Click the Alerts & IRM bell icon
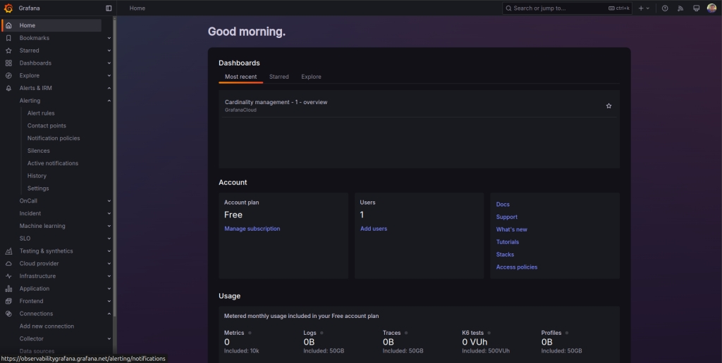 pyautogui.click(x=8, y=88)
